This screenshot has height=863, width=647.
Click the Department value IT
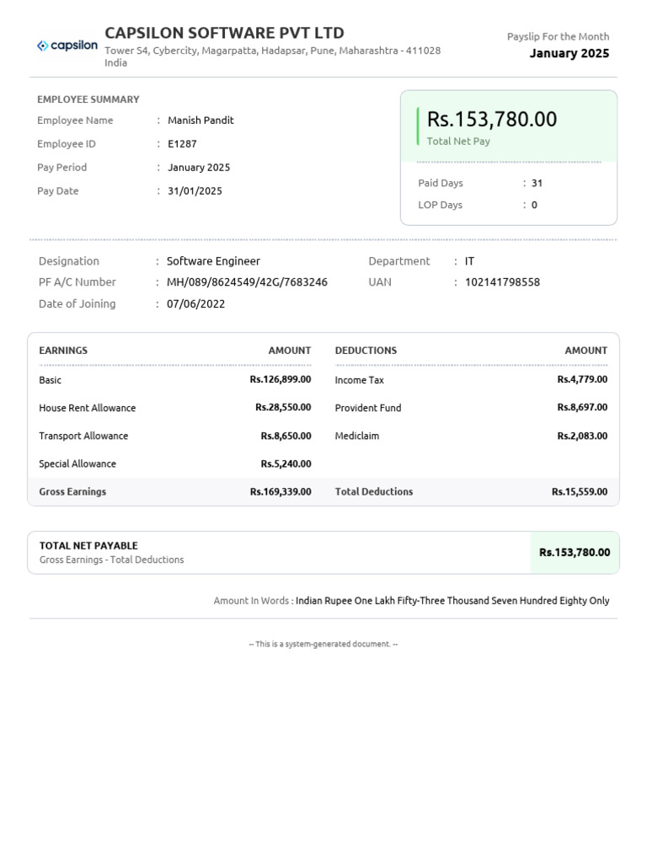(469, 261)
